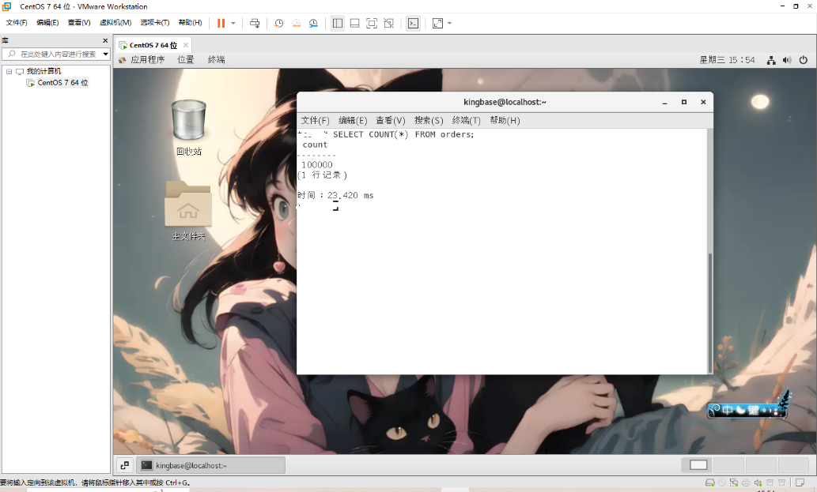
Task: Open stretch display options dropdown
Action: tap(450, 24)
